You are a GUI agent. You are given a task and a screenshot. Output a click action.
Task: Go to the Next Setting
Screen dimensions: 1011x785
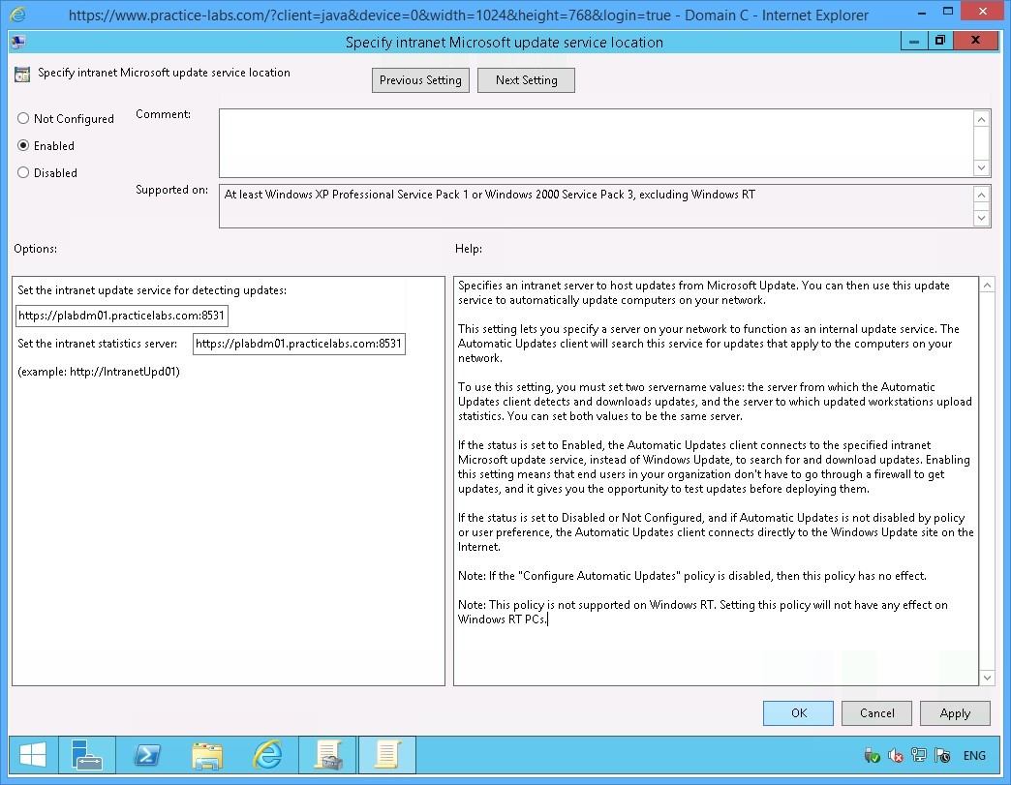[526, 80]
